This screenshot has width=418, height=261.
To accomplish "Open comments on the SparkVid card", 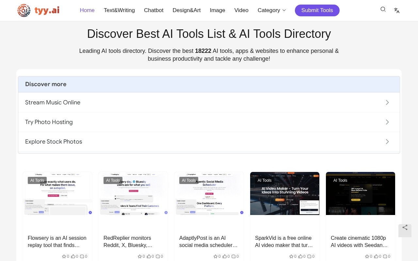I will tap(309, 256).
